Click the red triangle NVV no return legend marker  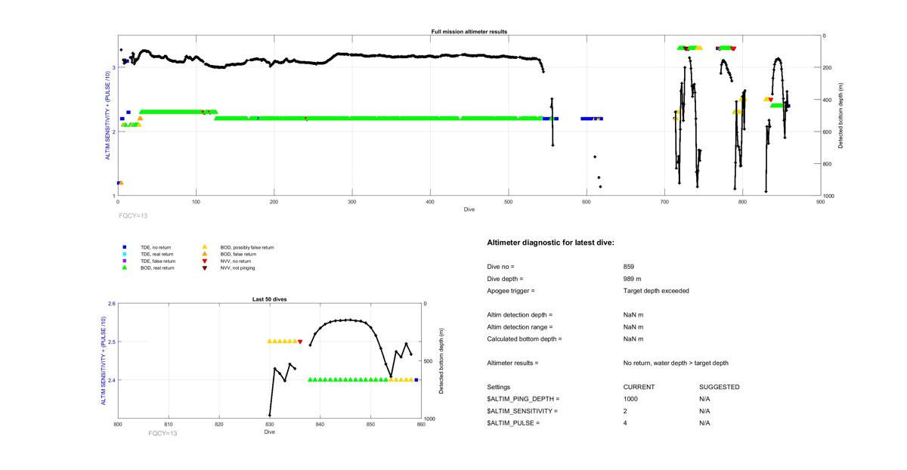205,261
